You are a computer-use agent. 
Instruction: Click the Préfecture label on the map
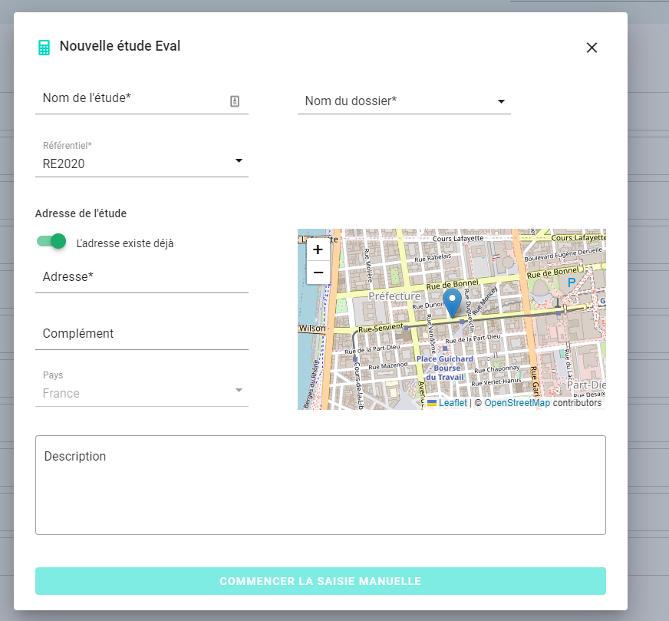pyautogui.click(x=394, y=296)
